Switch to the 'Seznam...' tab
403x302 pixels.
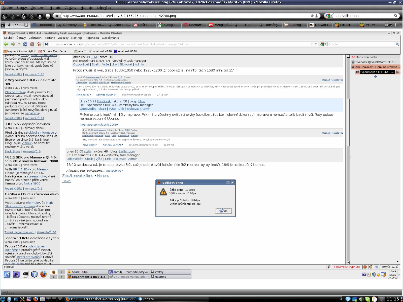point(194,25)
